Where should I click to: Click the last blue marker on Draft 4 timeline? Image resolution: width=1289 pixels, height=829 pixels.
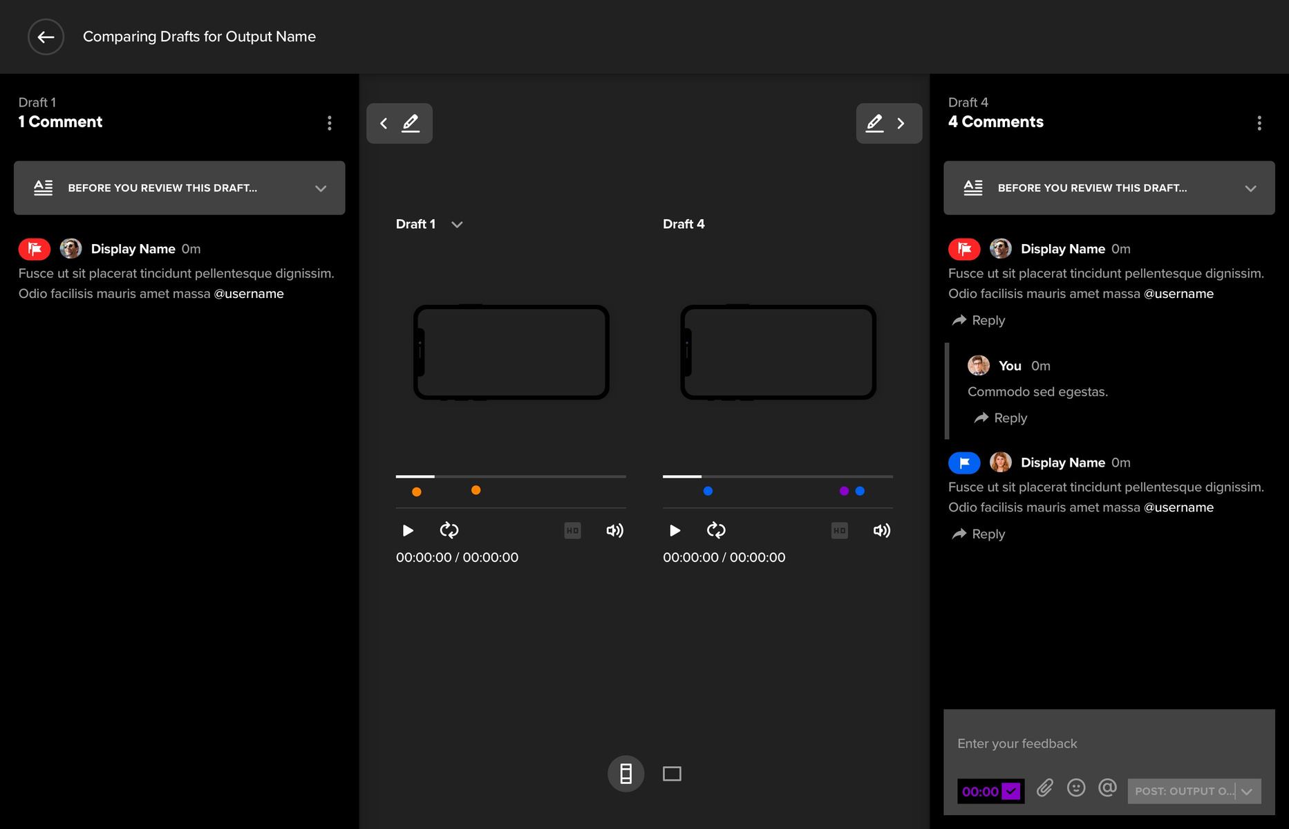(x=860, y=491)
